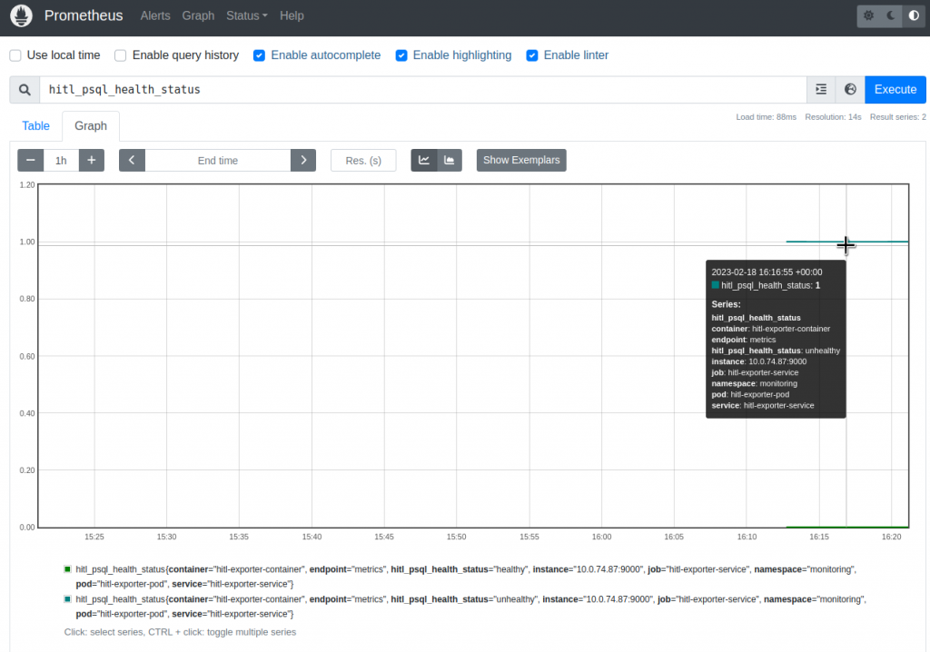Image resolution: width=930 pixels, height=652 pixels.
Task: Click the Execute button
Action: click(x=895, y=89)
